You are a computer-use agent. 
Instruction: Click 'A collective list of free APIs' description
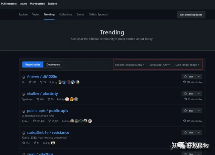[38, 116]
